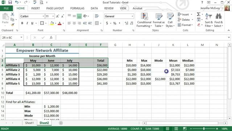Image resolution: width=232 pixels, height=131 pixels.
Task: Click the zoom slider handle
Action: tap(204, 128)
